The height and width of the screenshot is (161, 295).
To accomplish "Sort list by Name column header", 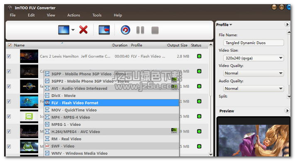I will [19, 45].
